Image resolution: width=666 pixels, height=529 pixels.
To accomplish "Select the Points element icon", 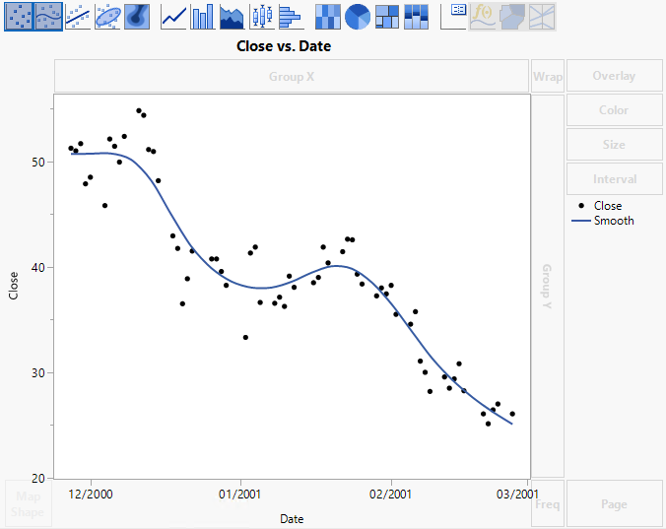I will click(19, 17).
